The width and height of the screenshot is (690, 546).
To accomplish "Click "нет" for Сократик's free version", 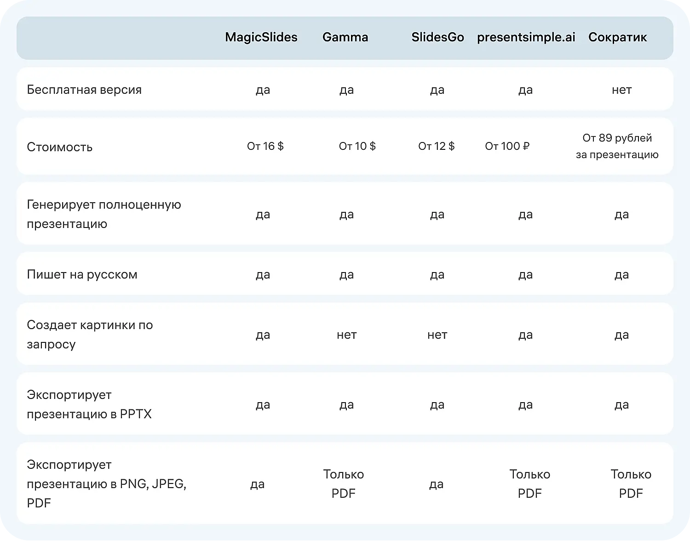I will pyautogui.click(x=621, y=90).
